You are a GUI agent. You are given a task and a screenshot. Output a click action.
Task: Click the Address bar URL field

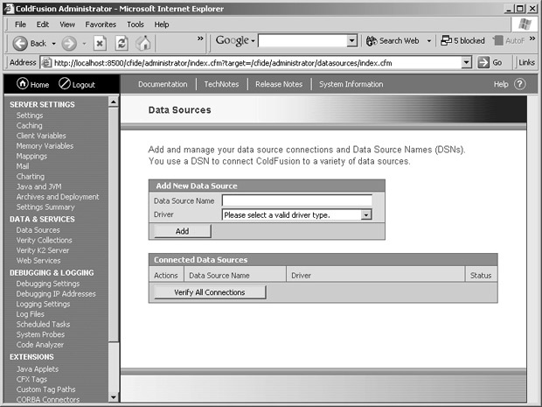click(x=256, y=63)
